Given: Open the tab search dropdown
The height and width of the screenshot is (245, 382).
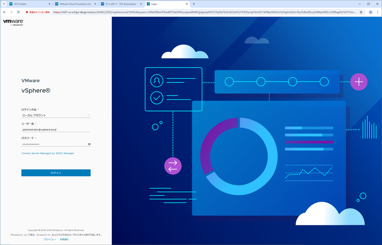Looking at the screenshot, I should point(4,4).
